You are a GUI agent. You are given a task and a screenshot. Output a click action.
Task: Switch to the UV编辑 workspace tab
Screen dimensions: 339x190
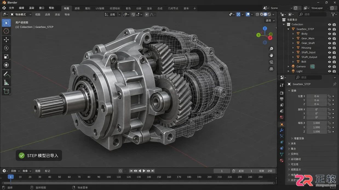(x=99, y=8)
